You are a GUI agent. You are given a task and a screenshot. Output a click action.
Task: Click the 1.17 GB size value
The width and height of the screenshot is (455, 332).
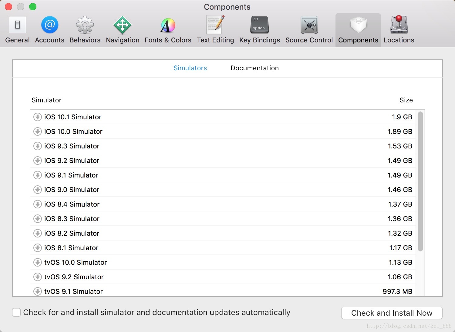coord(401,248)
